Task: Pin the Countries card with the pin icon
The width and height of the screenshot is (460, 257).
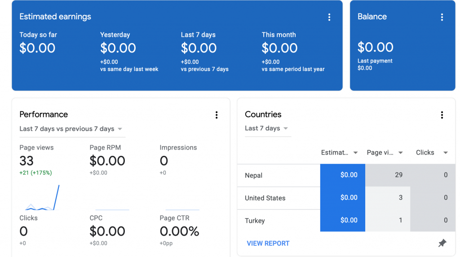Action: [x=442, y=243]
